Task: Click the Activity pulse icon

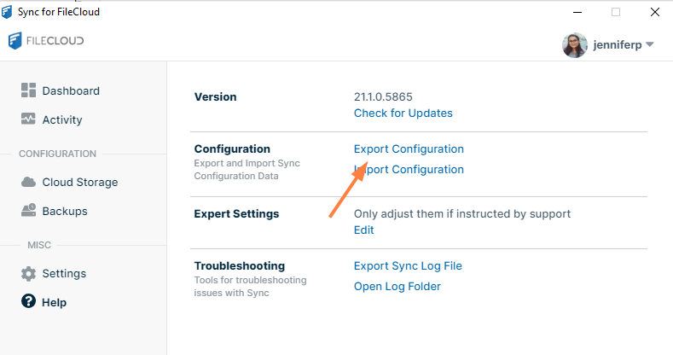Action: 28,119
